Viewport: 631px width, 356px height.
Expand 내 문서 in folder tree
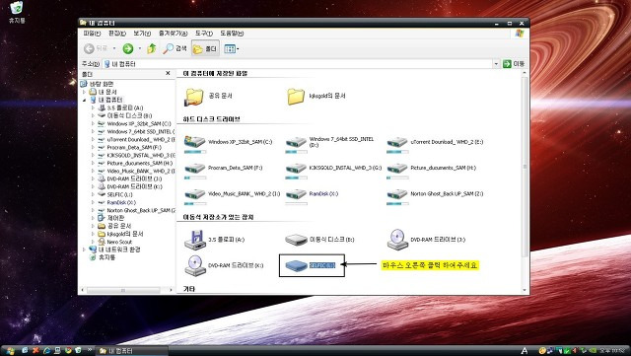point(85,92)
